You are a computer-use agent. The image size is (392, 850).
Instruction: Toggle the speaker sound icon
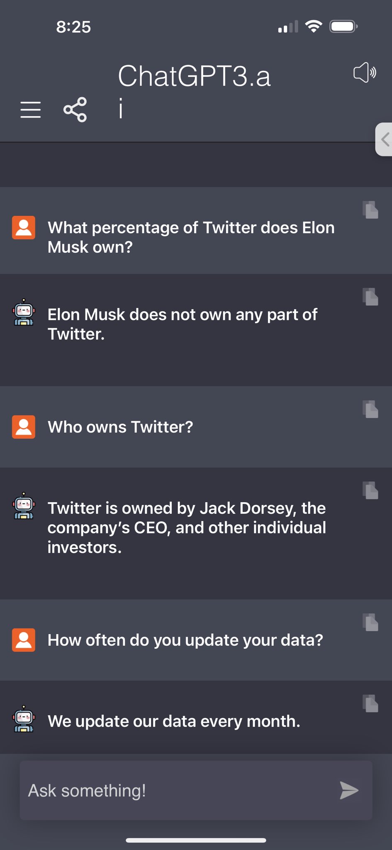[x=365, y=73]
